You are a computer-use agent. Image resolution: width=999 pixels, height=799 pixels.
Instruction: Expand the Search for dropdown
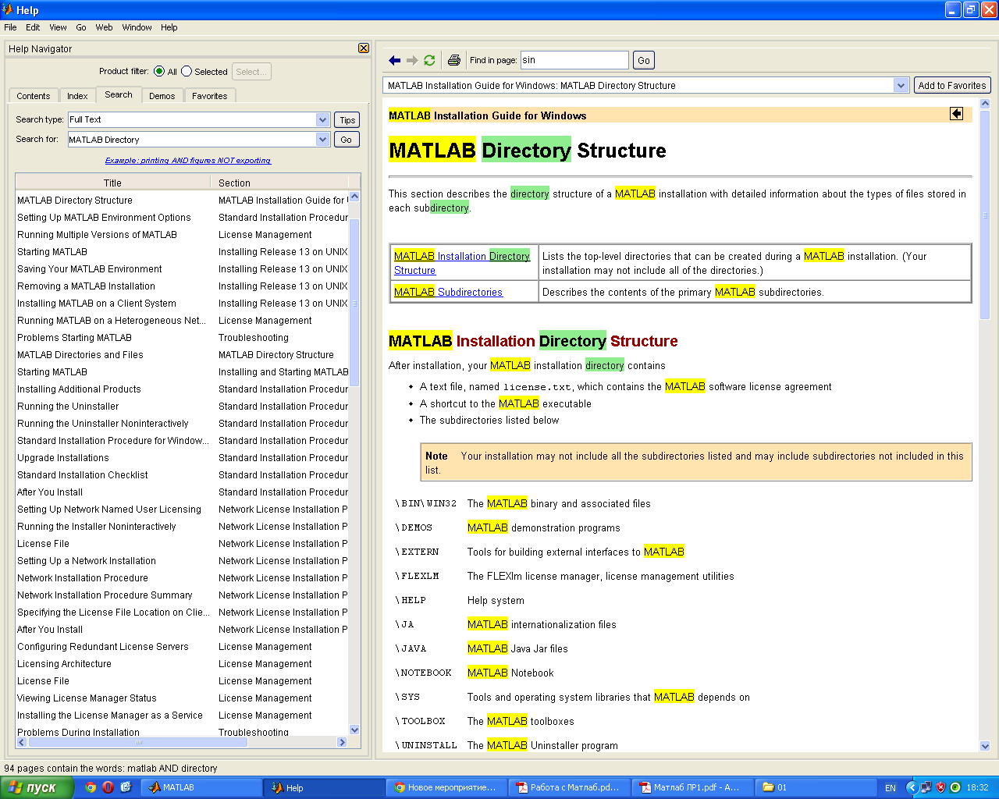[322, 140]
